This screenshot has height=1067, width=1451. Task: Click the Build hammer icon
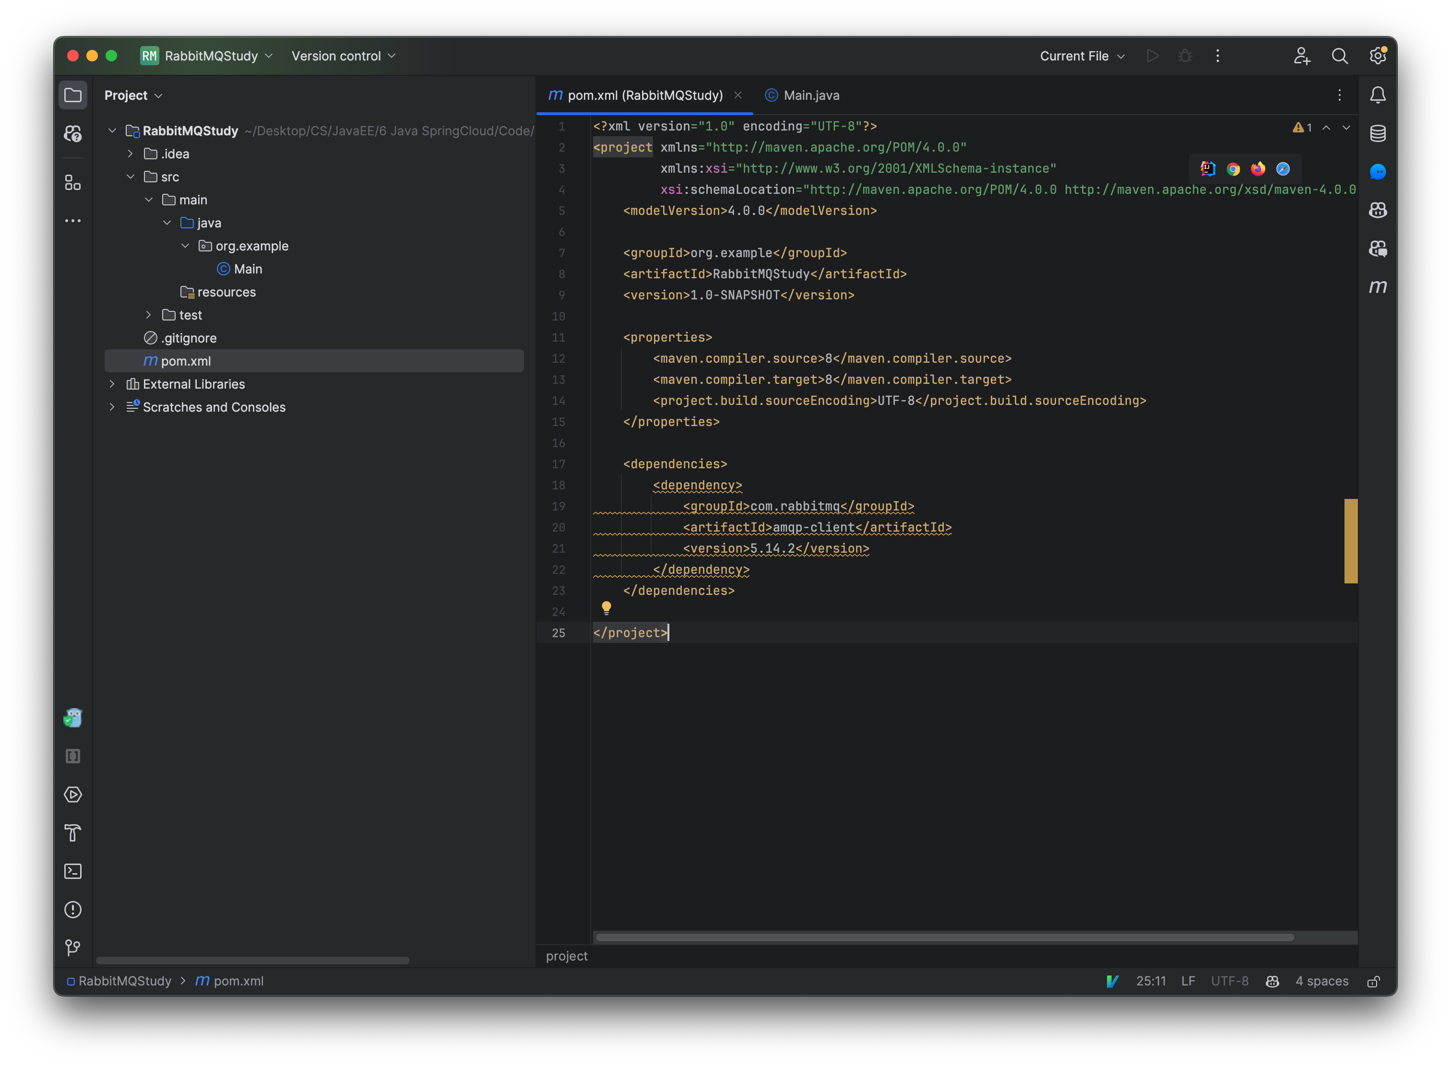pos(73,833)
